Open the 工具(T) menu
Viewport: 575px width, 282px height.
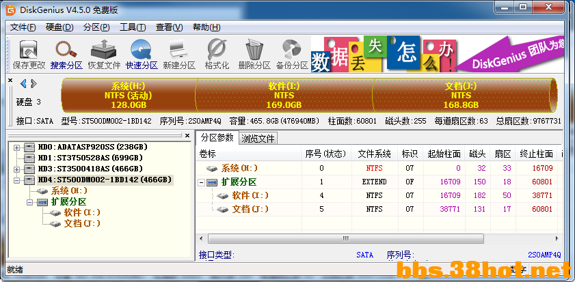[133, 27]
